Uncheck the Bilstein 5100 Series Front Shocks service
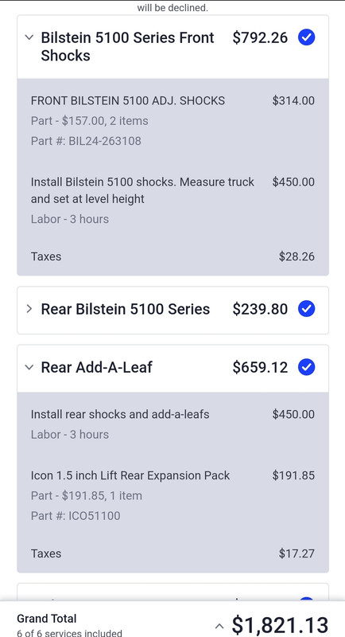The width and height of the screenshot is (345, 637). pyautogui.click(x=307, y=37)
